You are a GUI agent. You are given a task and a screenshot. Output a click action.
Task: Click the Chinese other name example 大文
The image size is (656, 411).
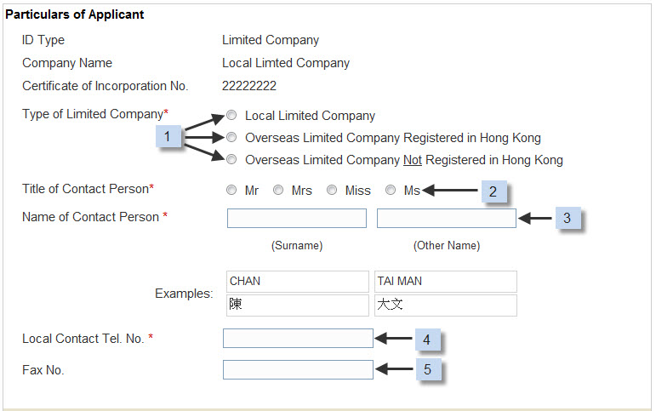click(x=446, y=305)
